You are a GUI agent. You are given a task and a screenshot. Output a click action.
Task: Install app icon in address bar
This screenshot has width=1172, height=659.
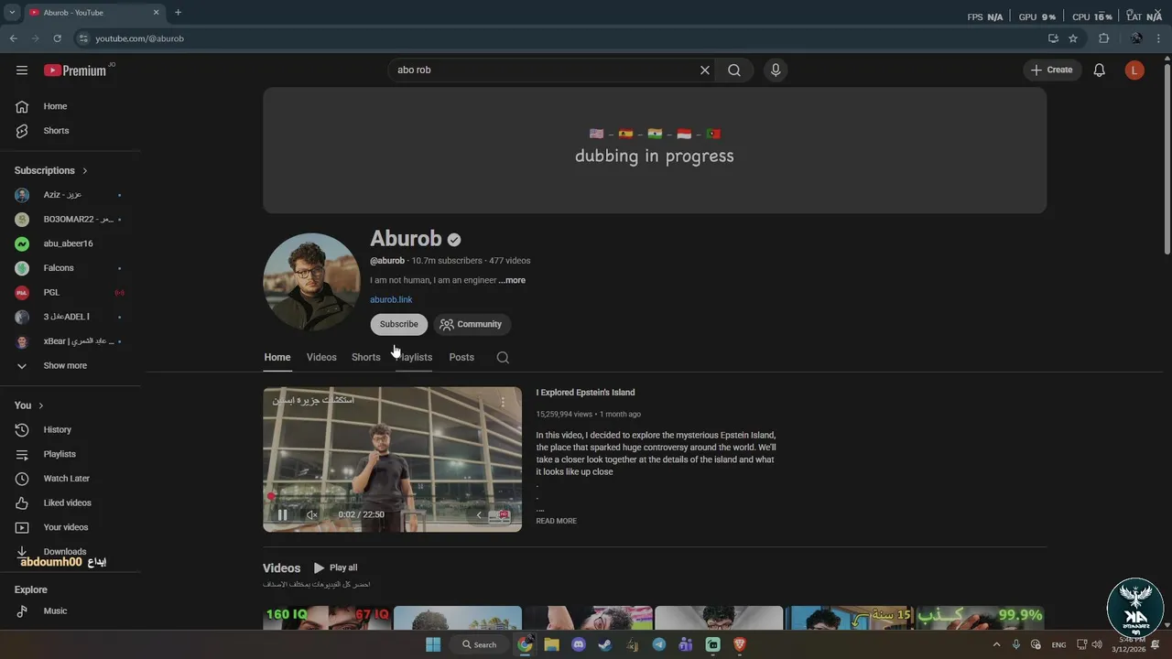1053,38
